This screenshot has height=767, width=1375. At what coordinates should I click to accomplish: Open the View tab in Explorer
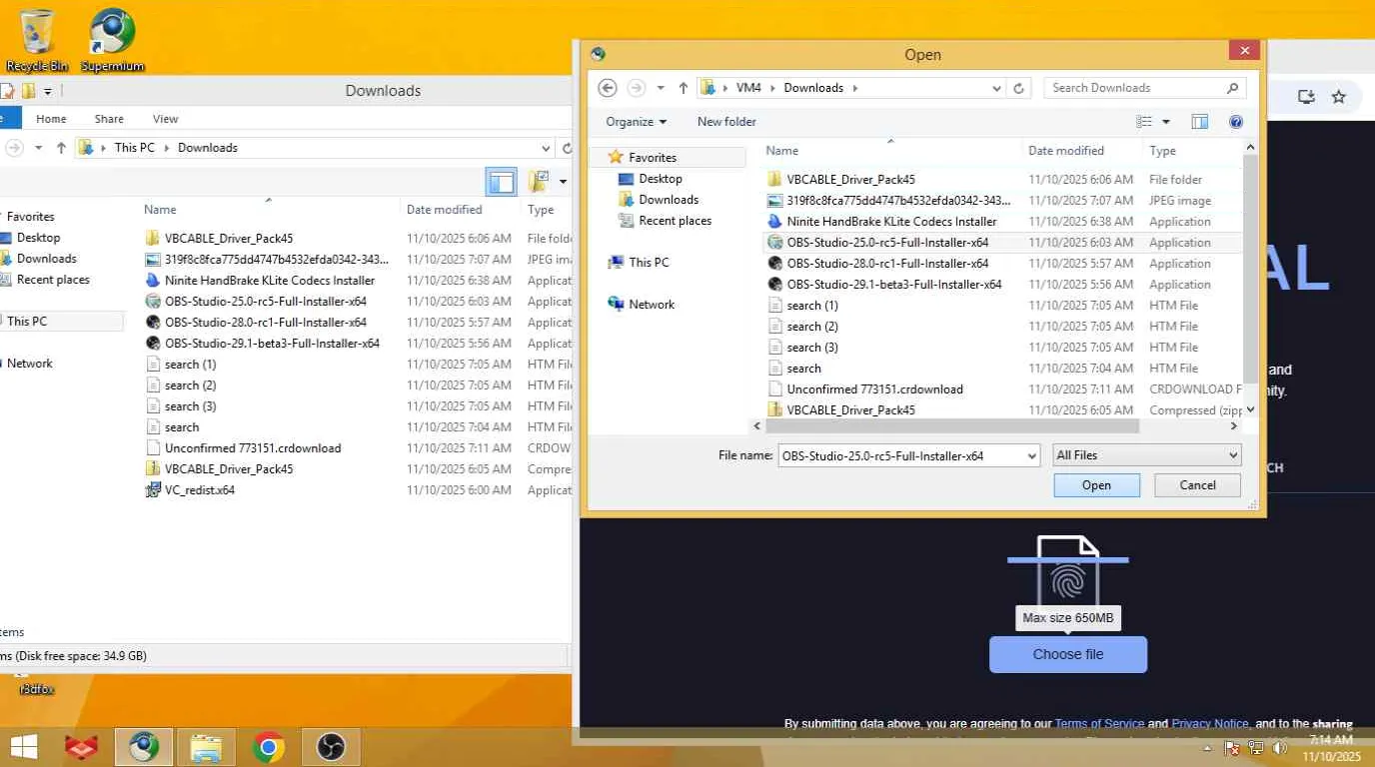click(165, 119)
